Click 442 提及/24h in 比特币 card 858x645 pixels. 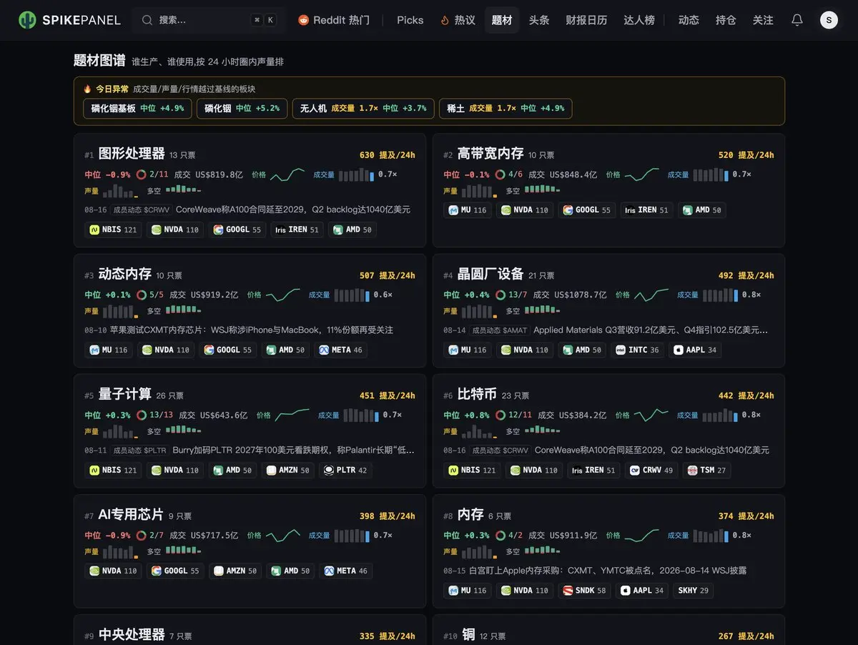[x=746, y=395]
